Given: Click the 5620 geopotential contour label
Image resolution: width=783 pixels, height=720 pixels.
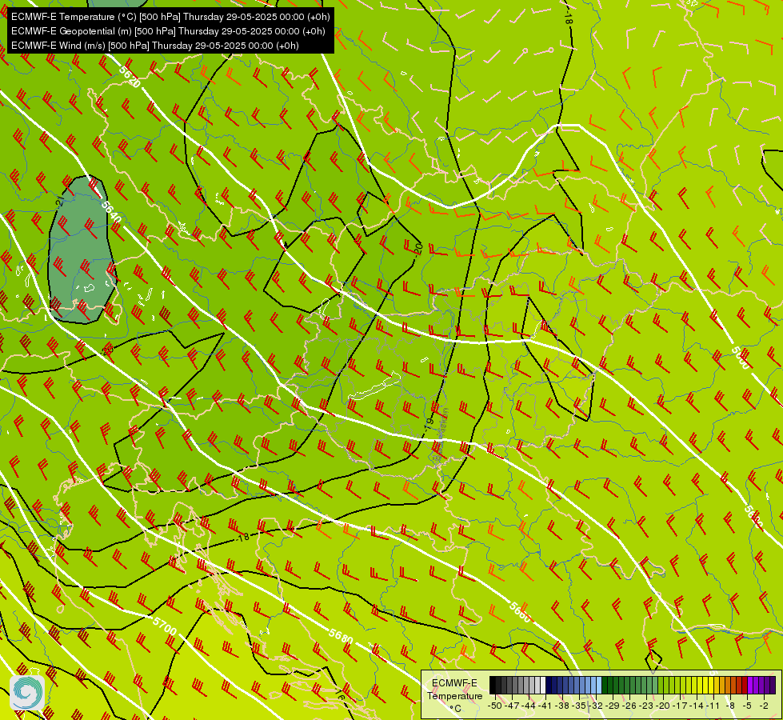Looking at the screenshot, I should 130,77.
